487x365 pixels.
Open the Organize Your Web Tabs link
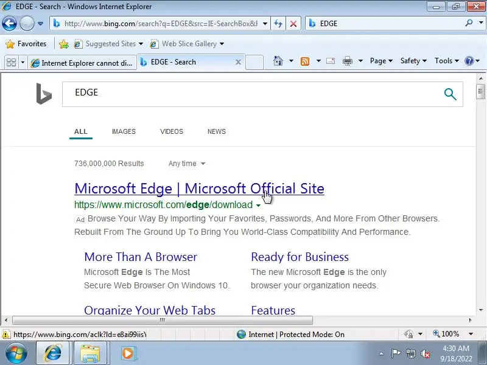150,310
